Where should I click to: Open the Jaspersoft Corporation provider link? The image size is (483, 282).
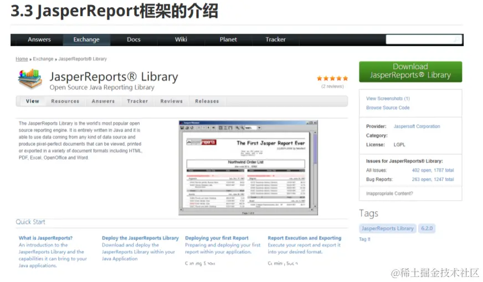417,126
